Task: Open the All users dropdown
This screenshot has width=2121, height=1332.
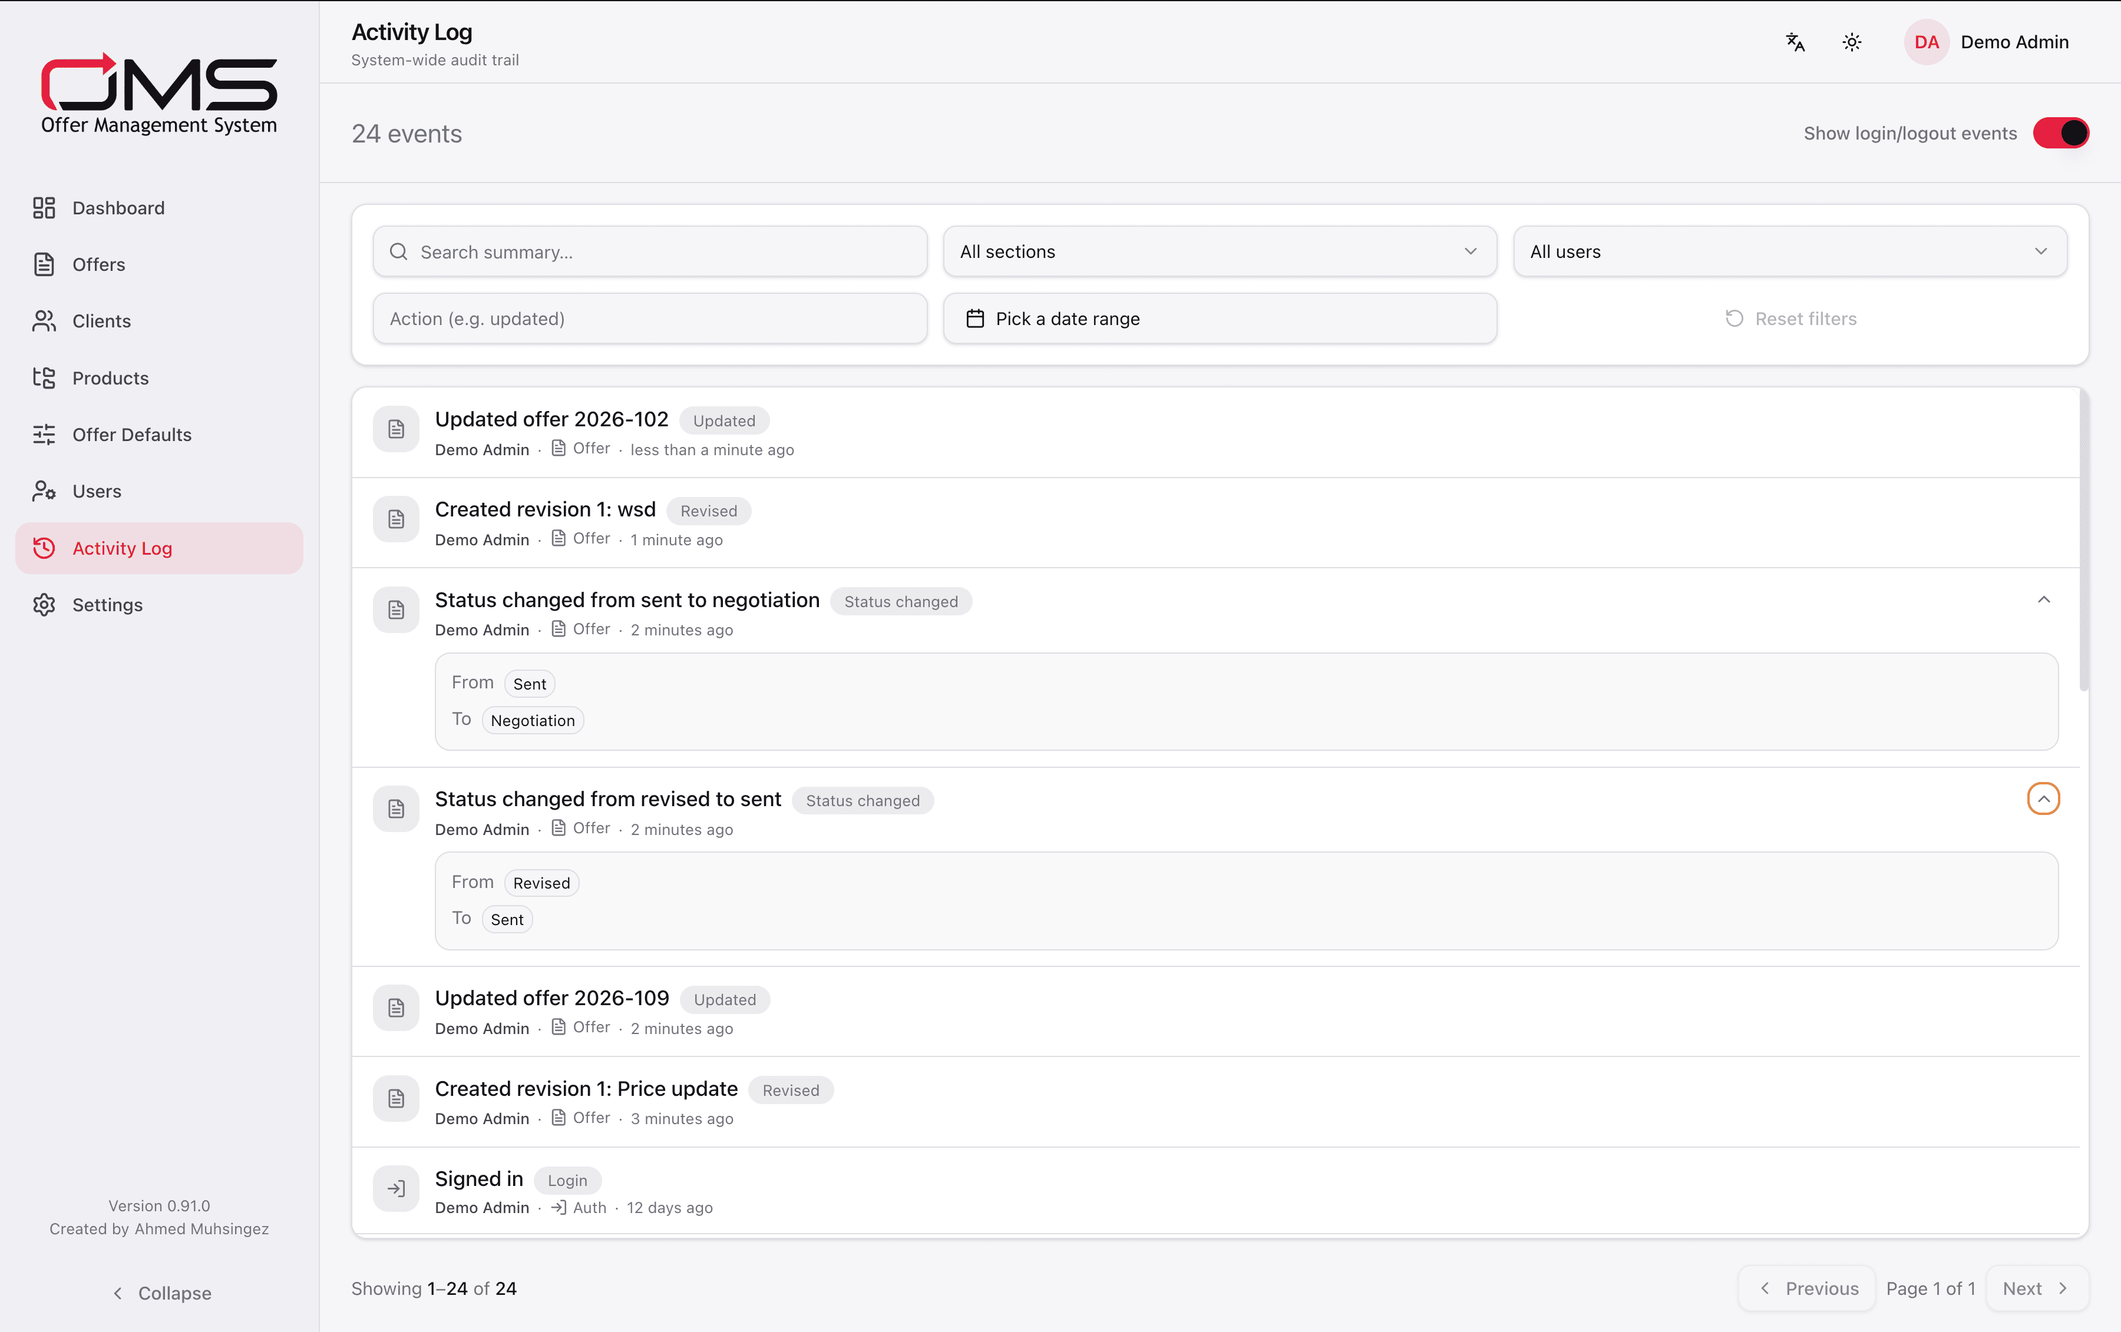Action: click(x=1790, y=252)
